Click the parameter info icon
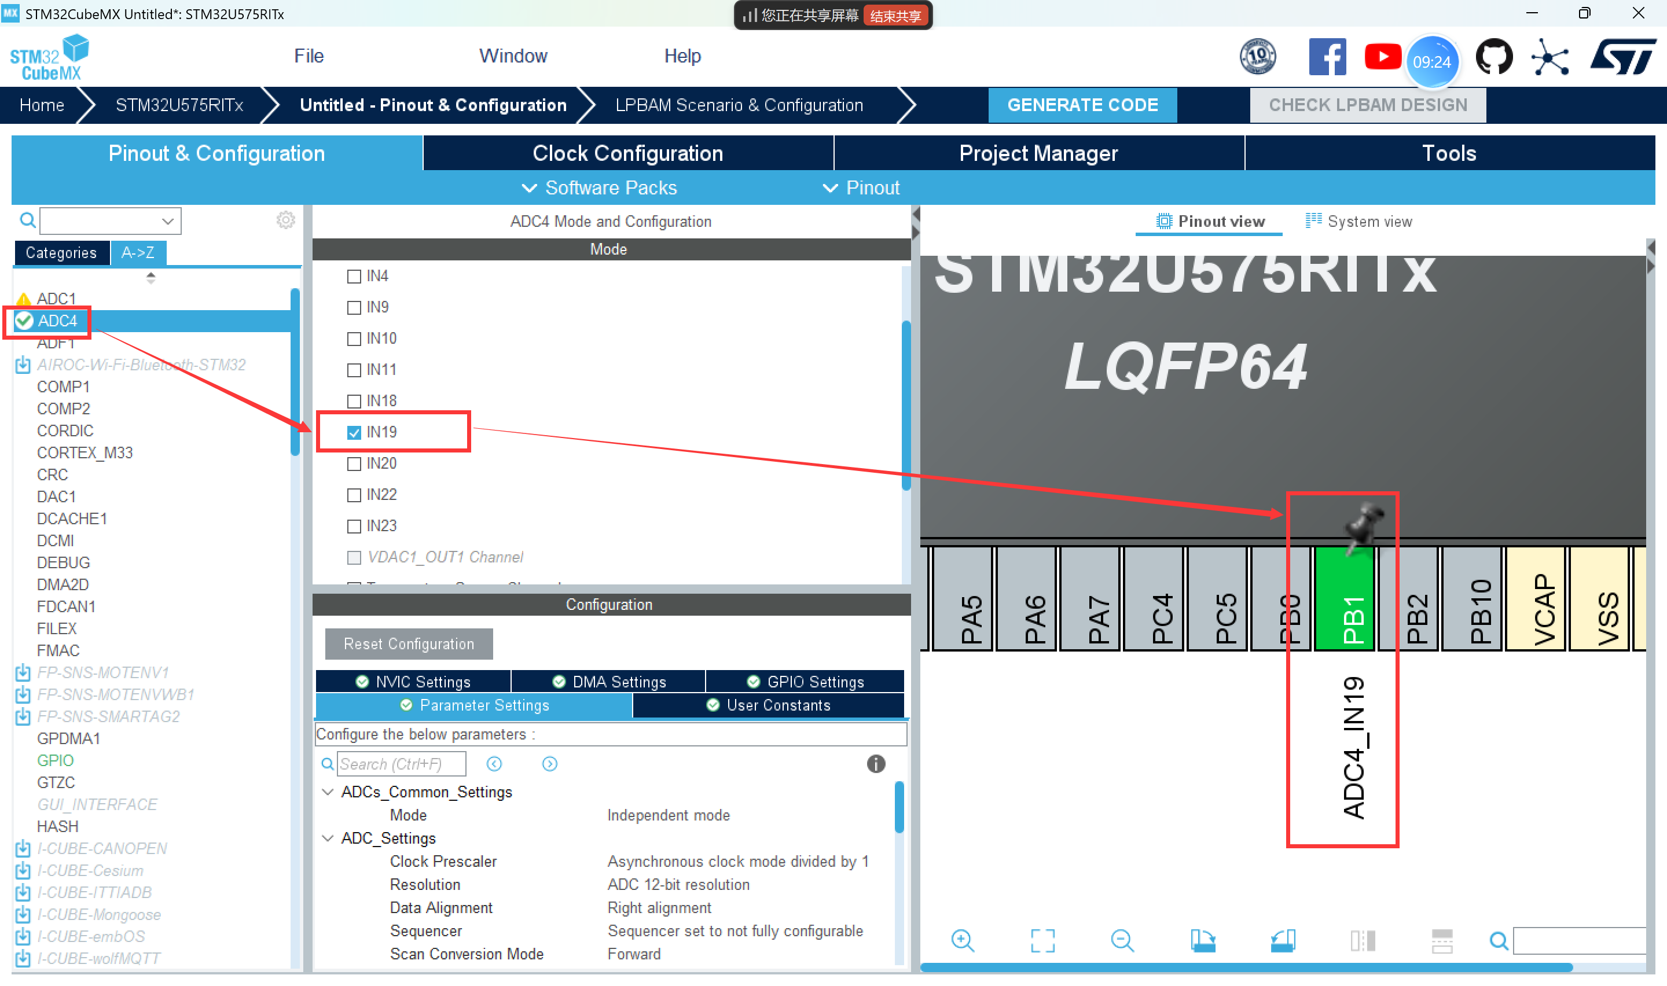1667x986 pixels. tap(875, 763)
